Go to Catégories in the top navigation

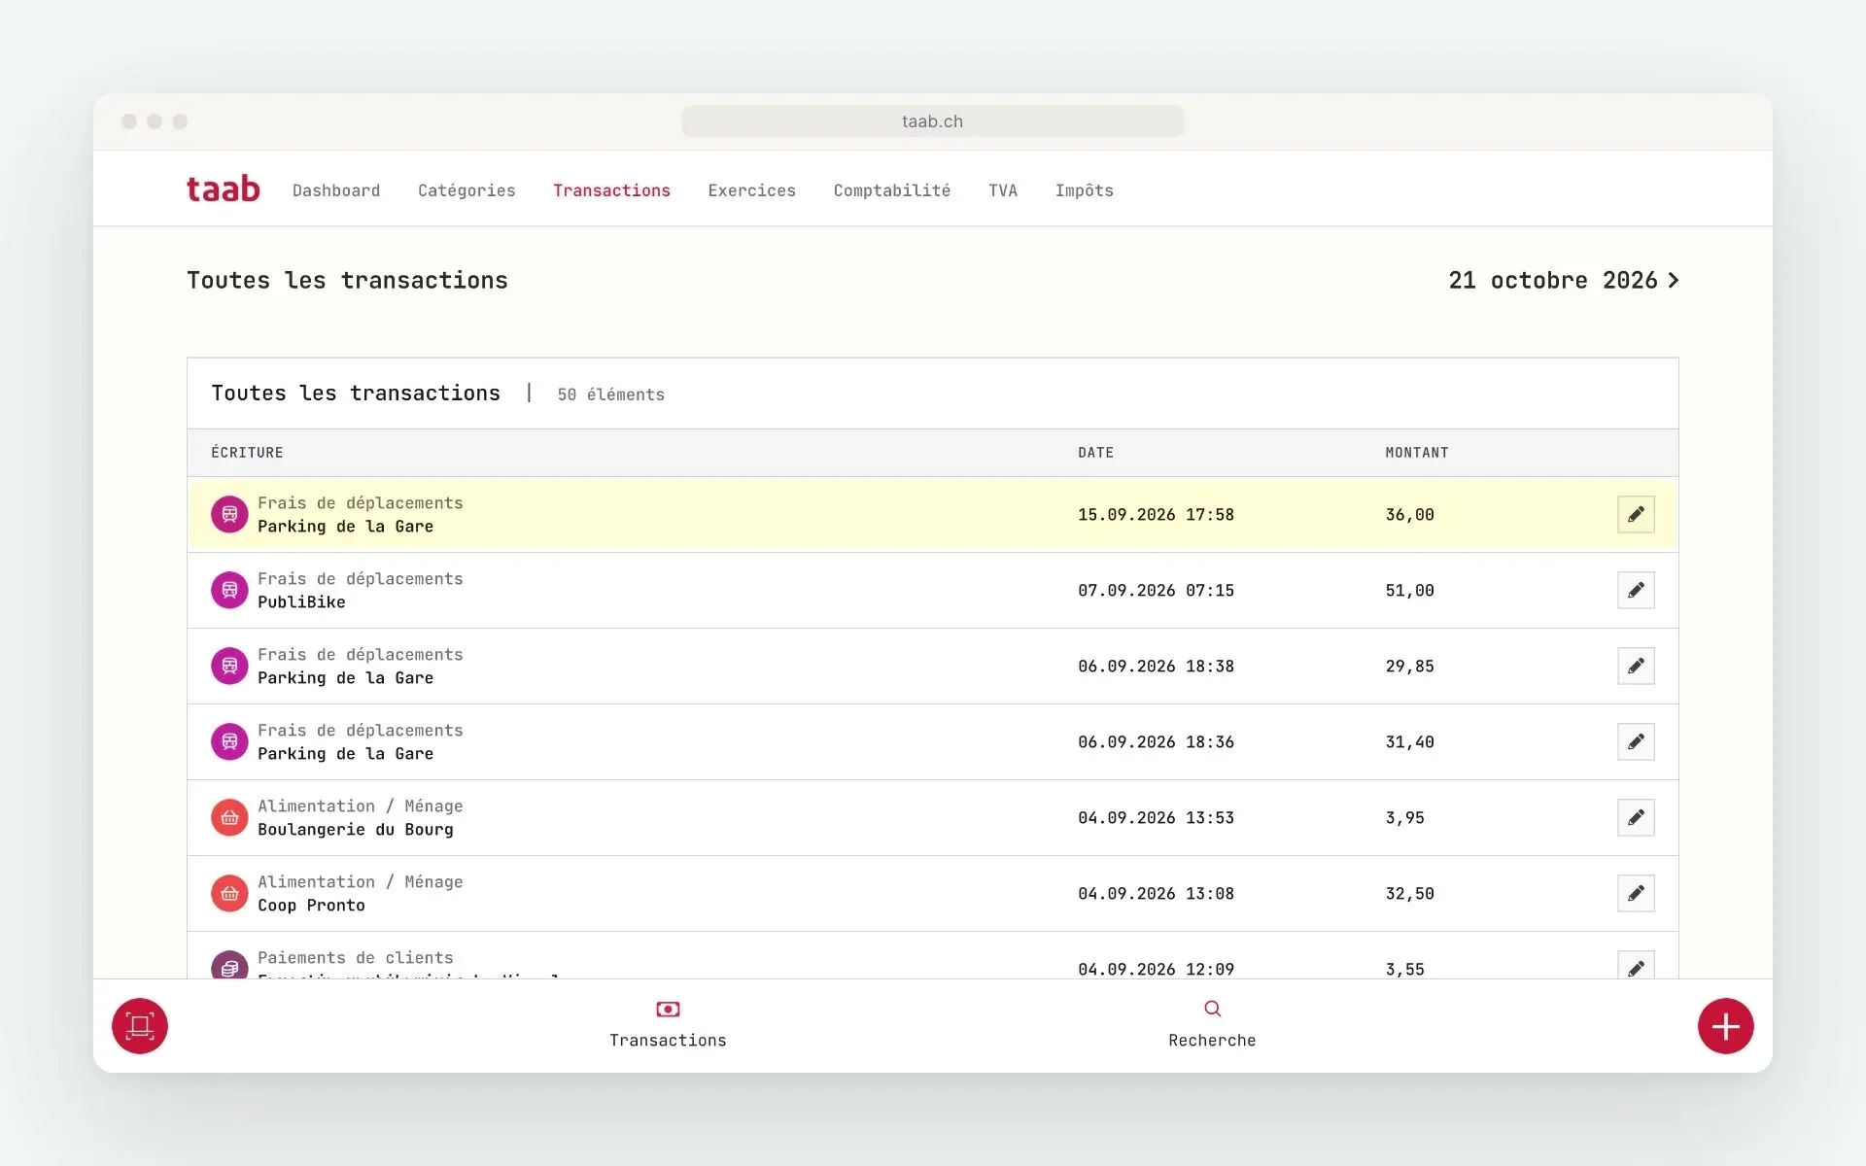(466, 190)
